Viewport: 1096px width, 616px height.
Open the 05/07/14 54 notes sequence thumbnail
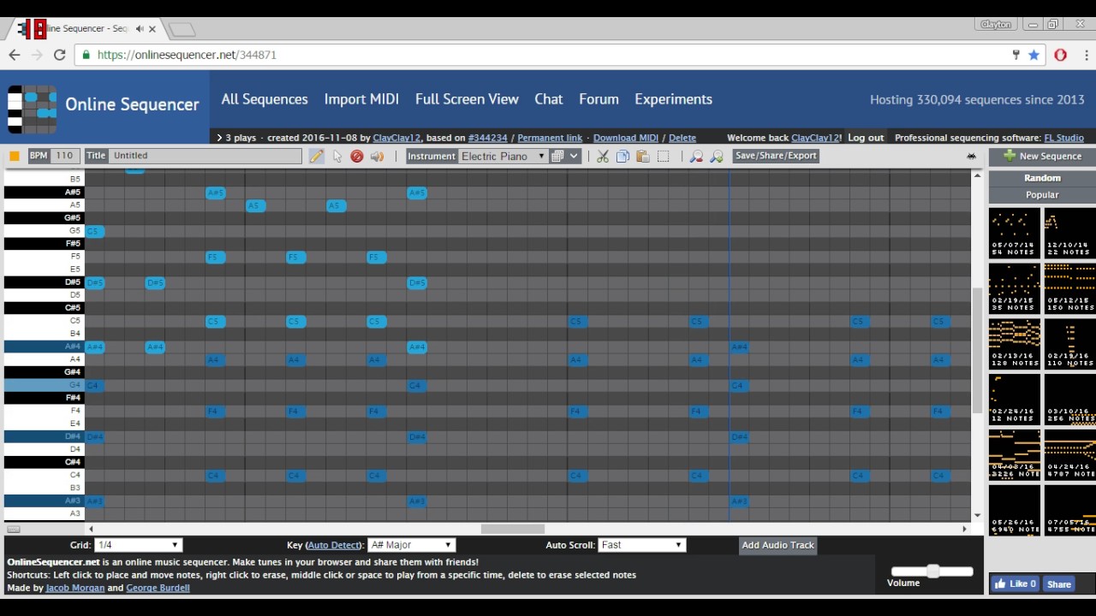1015,233
